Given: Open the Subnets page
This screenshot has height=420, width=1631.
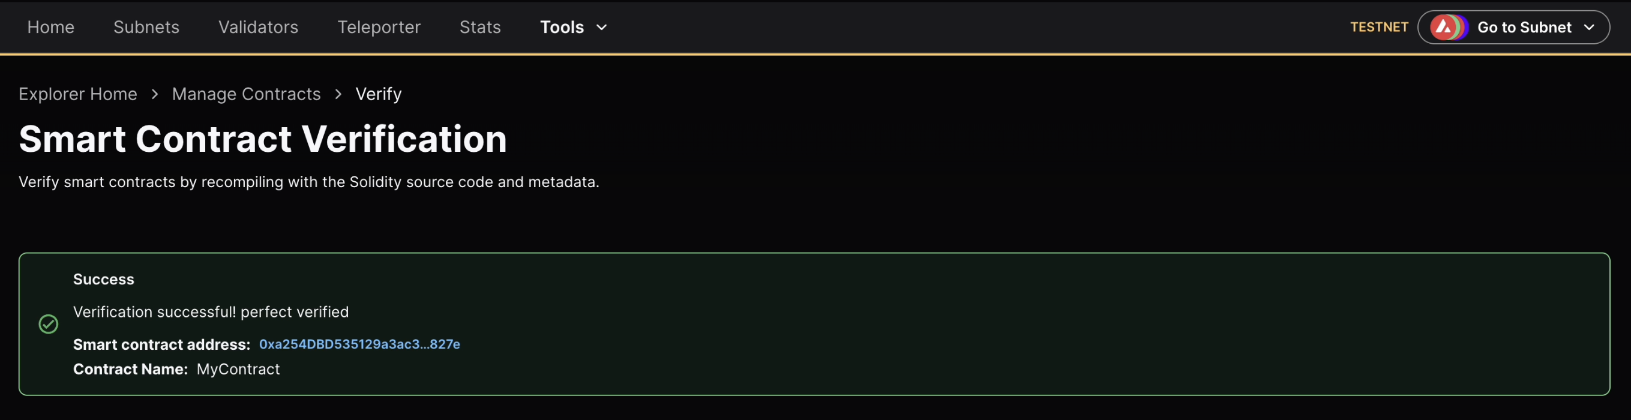Looking at the screenshot, I should 146,27.
